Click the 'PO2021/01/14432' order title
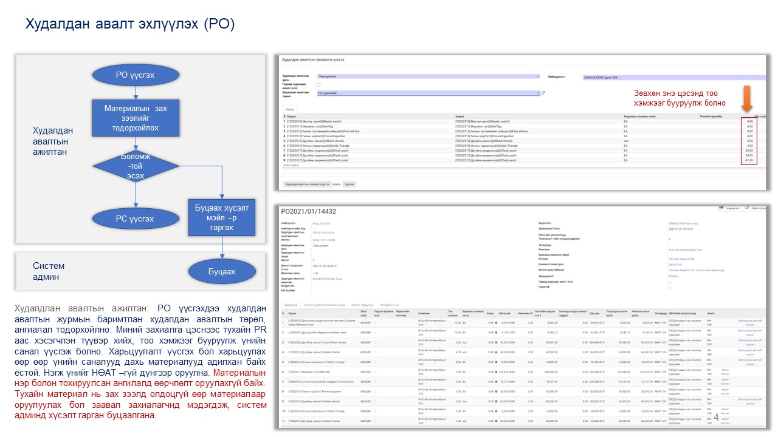 coord(309,211)
